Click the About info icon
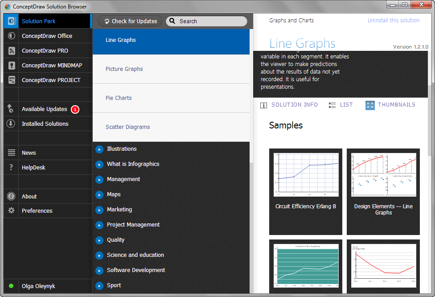435x297 pixels. tap(11, 196)
